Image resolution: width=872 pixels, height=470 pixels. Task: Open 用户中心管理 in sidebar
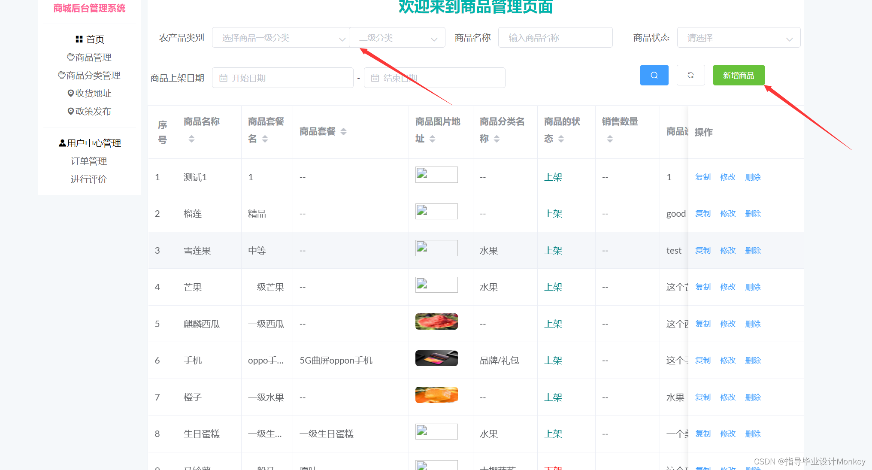[90, 143]
